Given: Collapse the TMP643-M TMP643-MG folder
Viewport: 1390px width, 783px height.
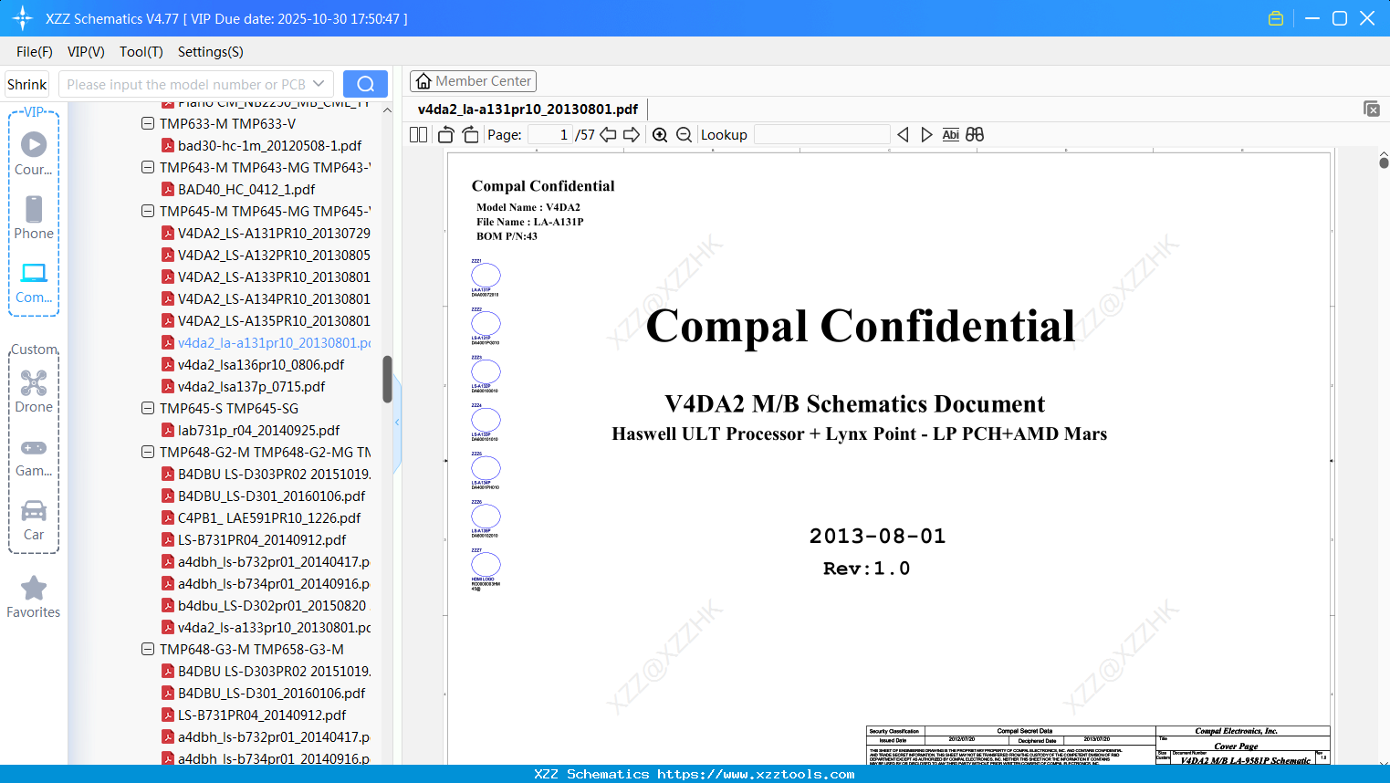Looking at the screenshot, I should click(x=148, y=167).
